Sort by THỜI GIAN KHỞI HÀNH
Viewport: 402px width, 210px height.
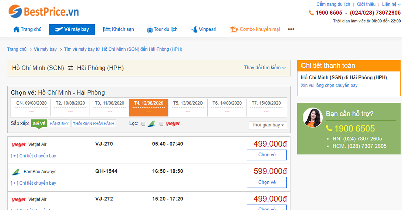[x=93, y=124]
